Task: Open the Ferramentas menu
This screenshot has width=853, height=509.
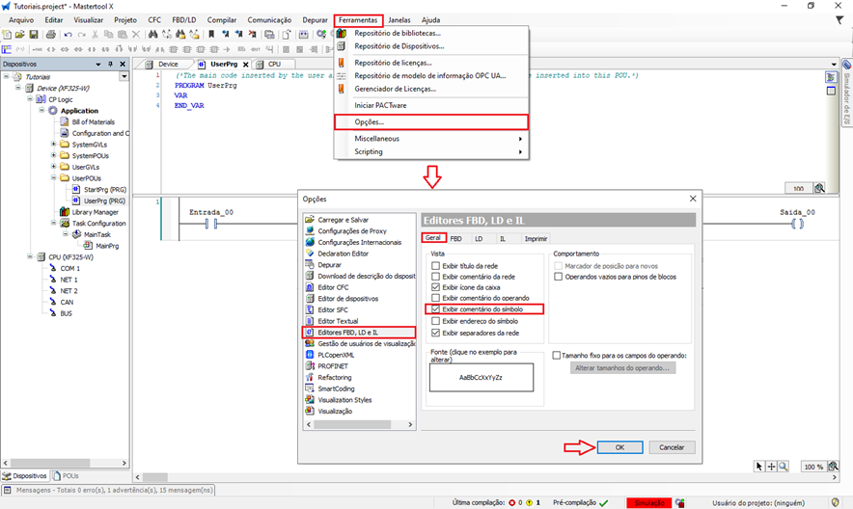Action: pos(358,19)
